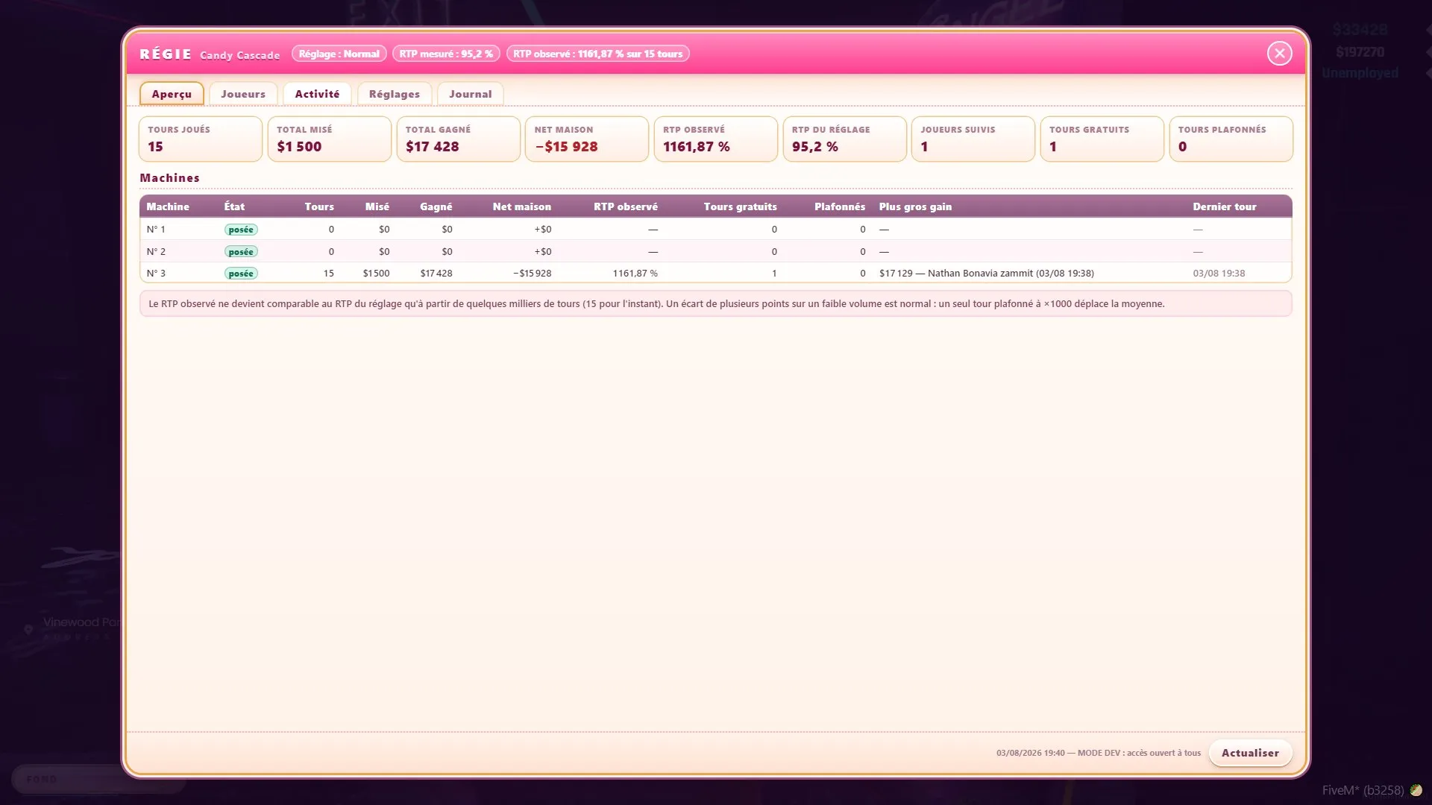Click the Actualiser button

click(1250, 753)
